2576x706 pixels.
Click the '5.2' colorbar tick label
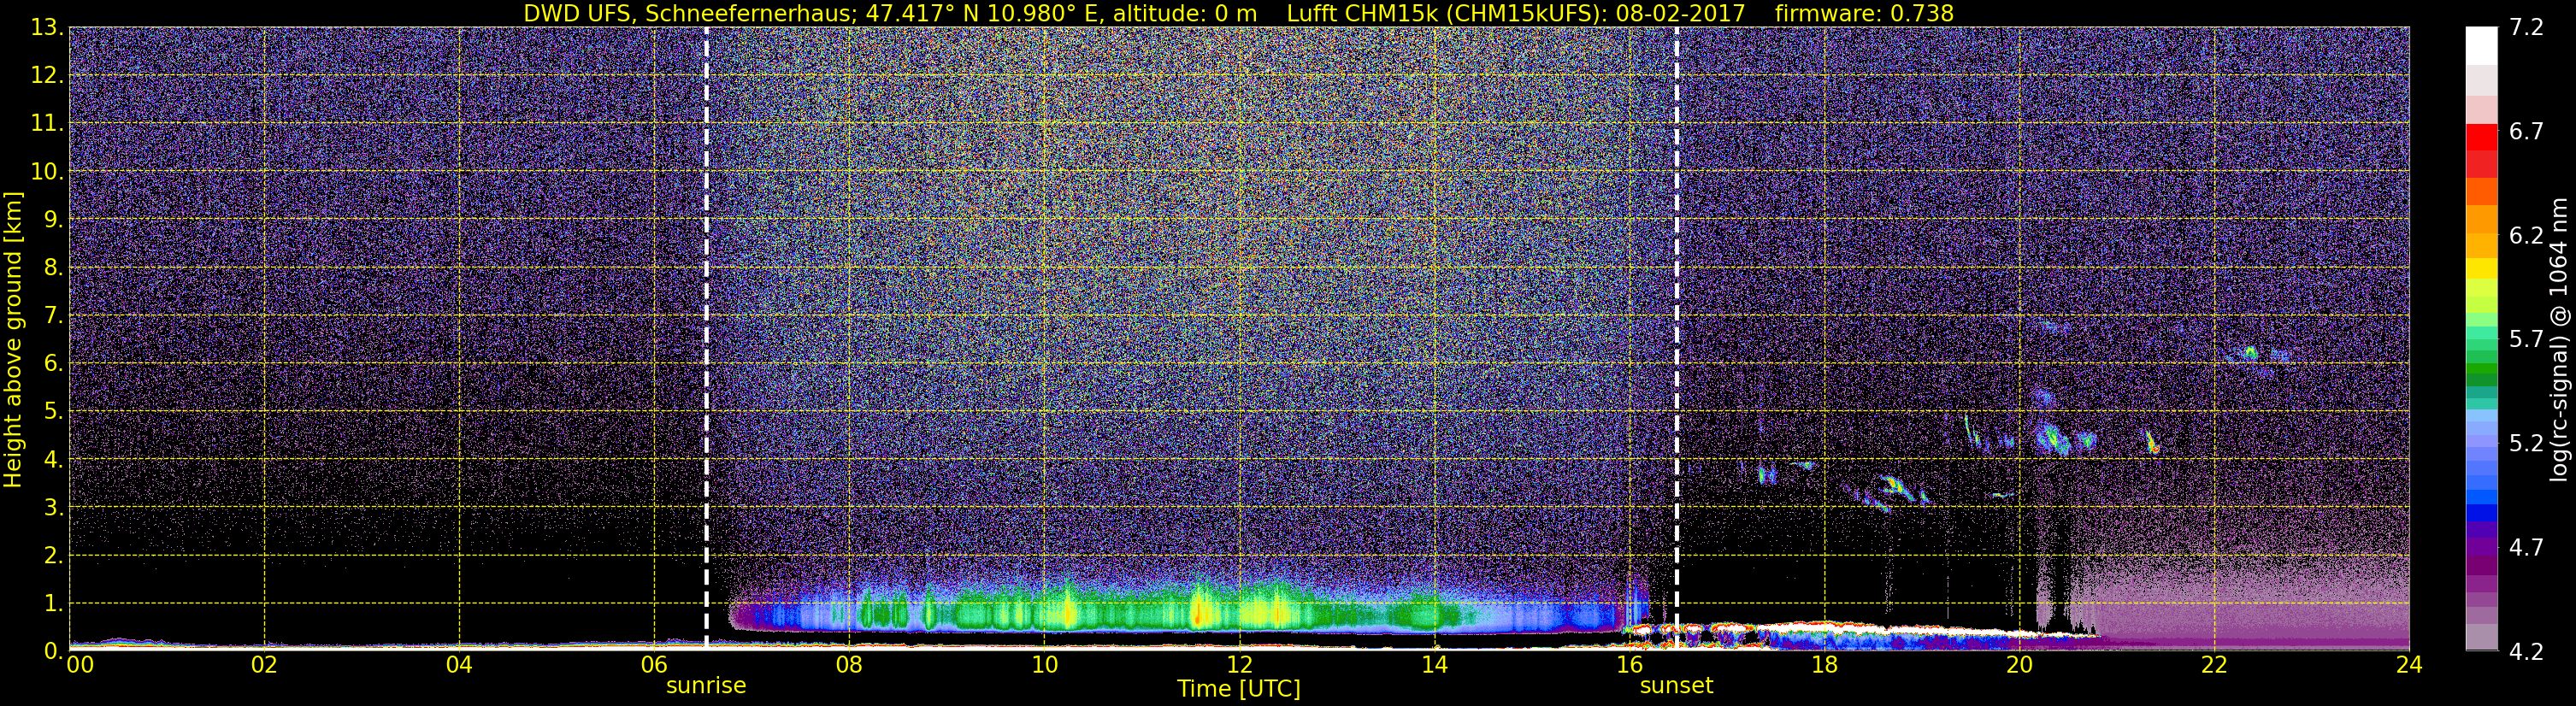pyautogui.click(x=2526, y=444)
